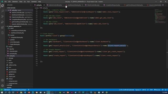Open the Help menu

40,2
